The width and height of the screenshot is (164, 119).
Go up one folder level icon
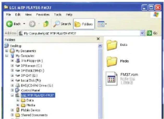[46, 24]
